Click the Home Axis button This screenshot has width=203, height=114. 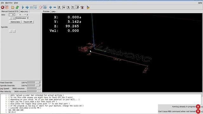pyautogui.click(x=15, y=22)
